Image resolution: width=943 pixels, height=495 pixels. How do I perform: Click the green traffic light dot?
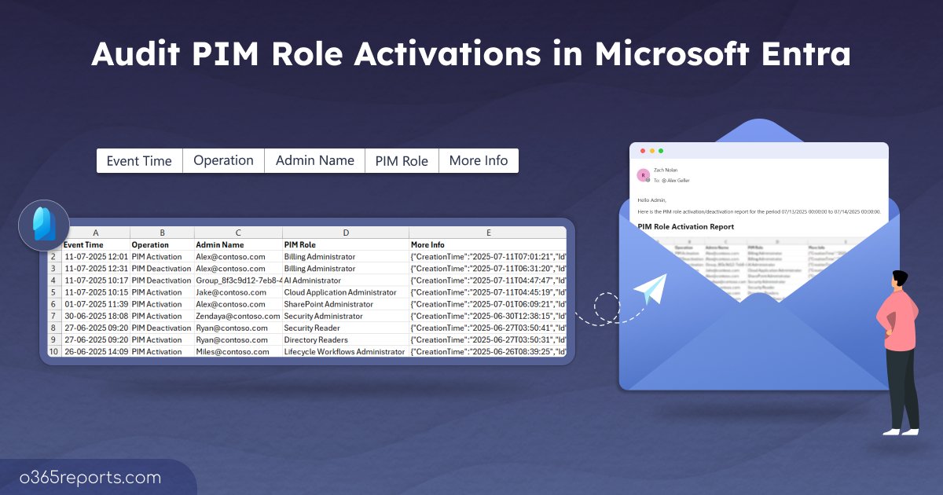pyautogui.click(x=661, y=150)
